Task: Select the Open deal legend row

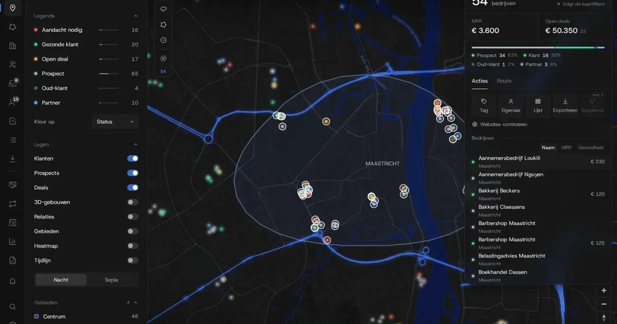Action: 86,59
